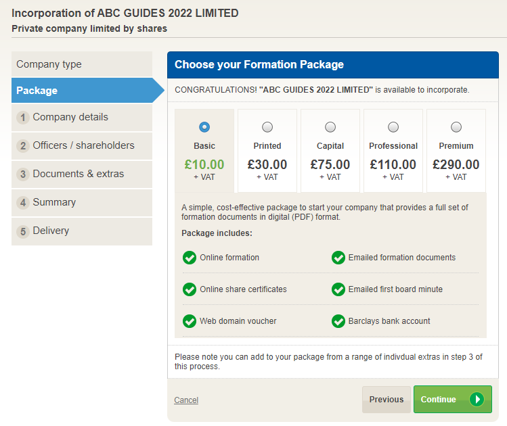Click the Cancel link
The image size is (507, 426).
(186, 400)
